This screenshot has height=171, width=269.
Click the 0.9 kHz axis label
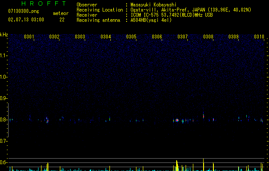tap(3, 98)
